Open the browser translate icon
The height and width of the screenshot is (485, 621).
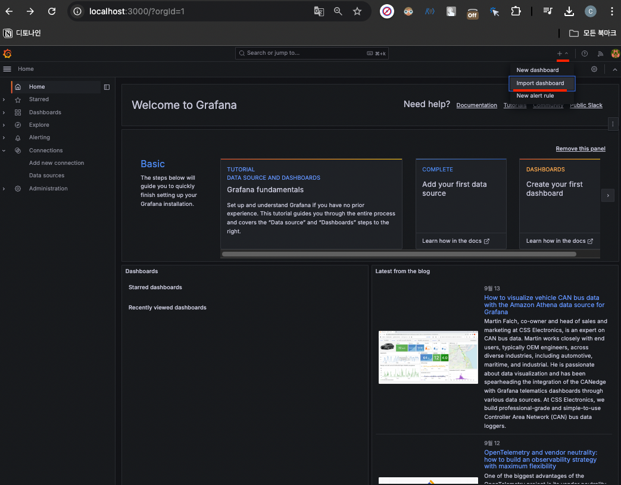(x=319, y=11)
